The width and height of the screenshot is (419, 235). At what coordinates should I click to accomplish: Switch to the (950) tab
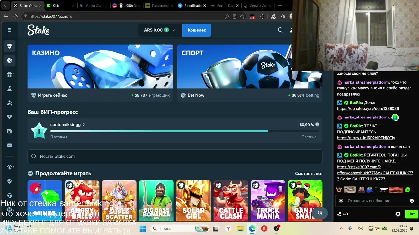126,6
